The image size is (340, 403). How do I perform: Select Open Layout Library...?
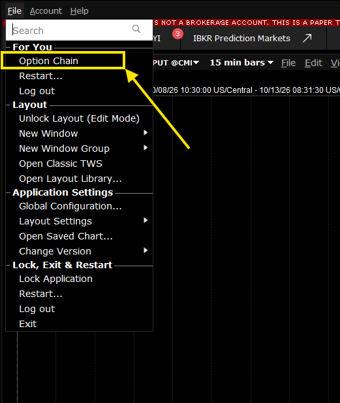point(79,179)
